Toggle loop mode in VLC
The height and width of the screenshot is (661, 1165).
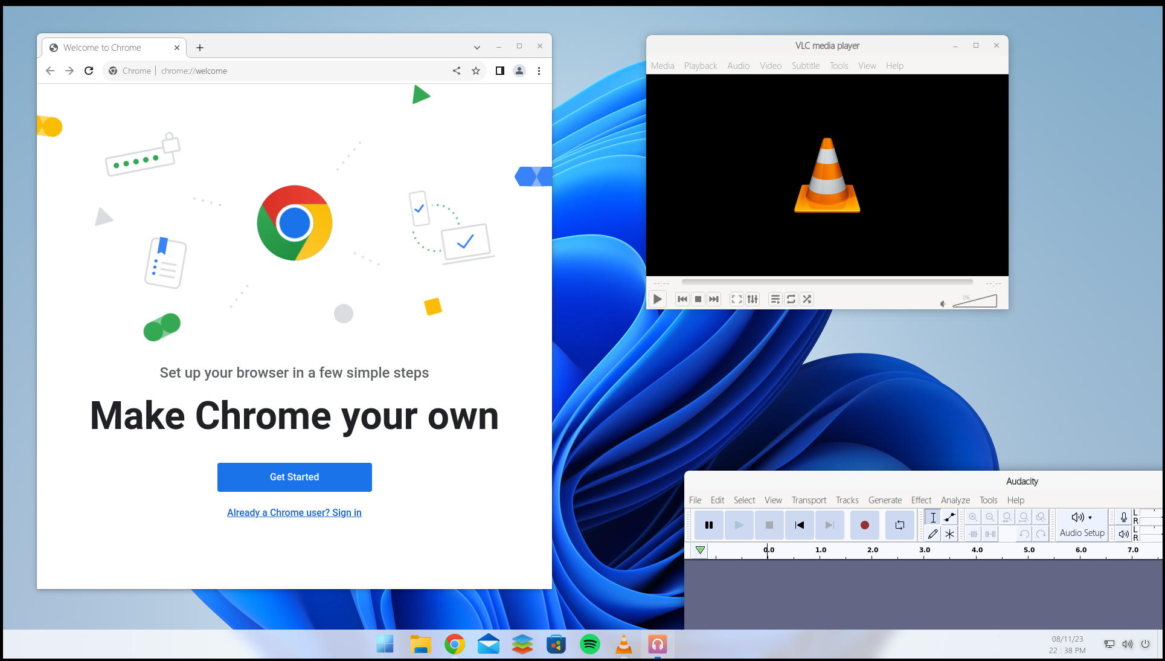pos(791,299)
